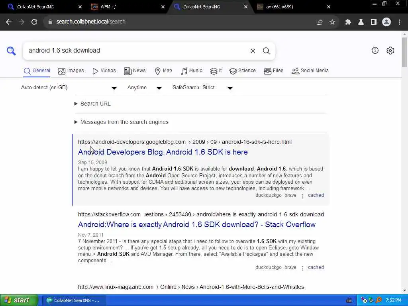The width and height of the screenshot is (408, 306).
Task: Go back with browser back arrow
Action: point(9,22)
